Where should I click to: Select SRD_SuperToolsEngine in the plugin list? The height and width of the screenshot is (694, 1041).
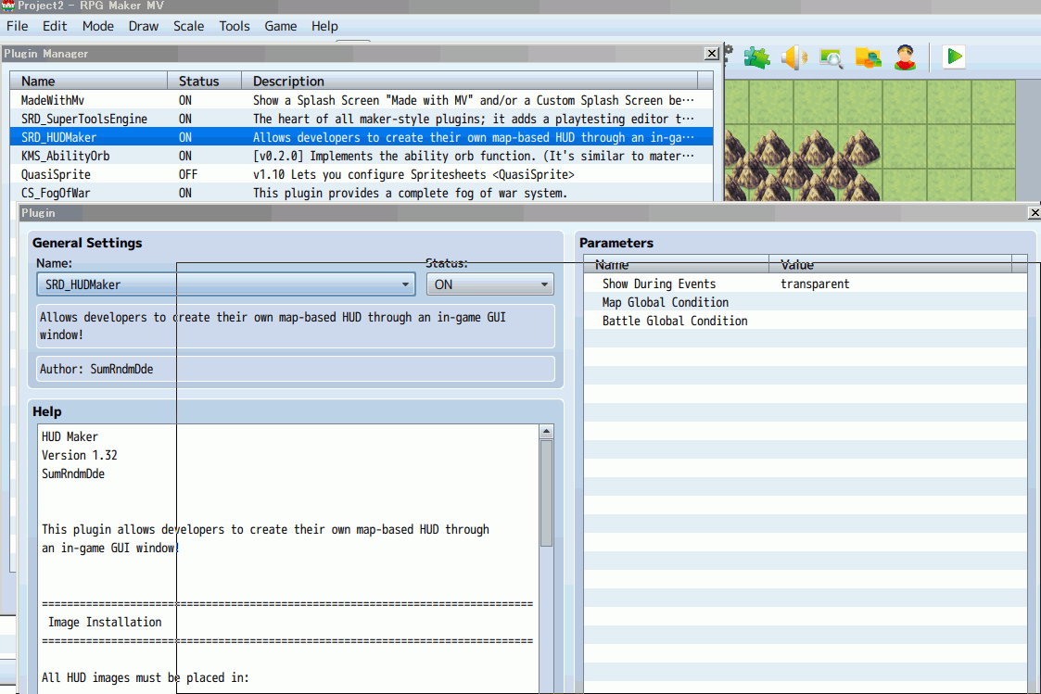tap(362, 119)
